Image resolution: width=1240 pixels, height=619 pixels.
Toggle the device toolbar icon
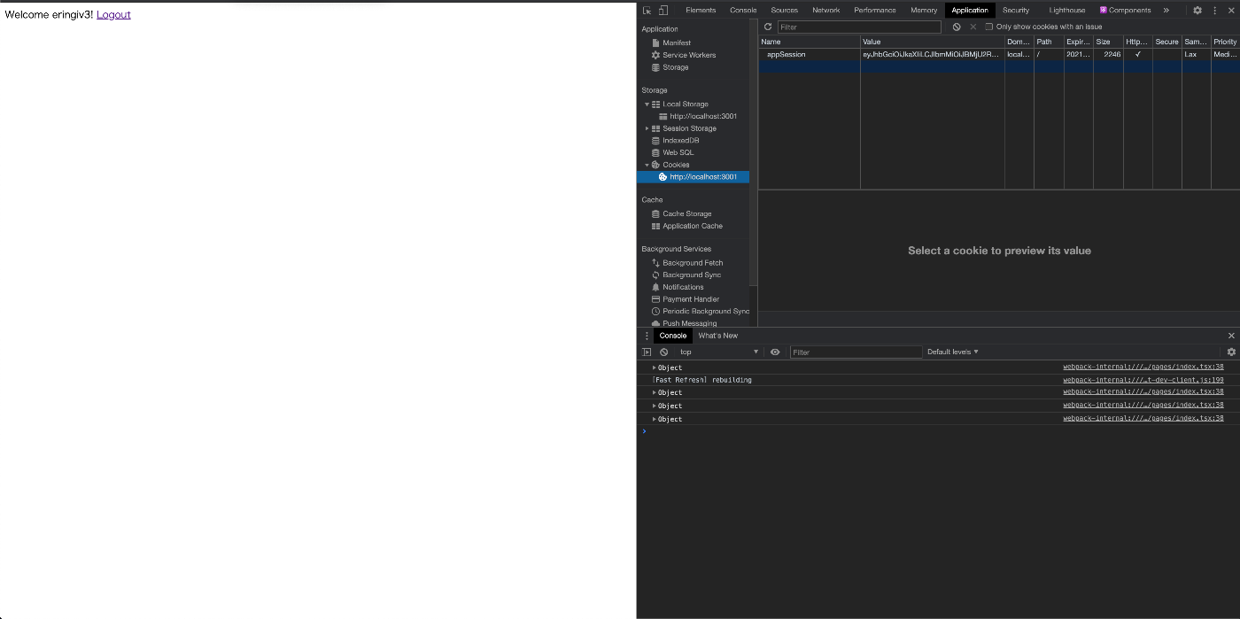663,11
